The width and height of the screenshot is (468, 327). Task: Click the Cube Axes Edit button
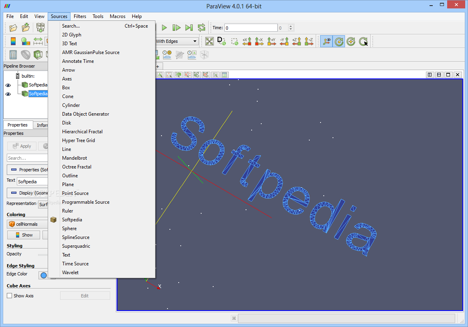85,296
